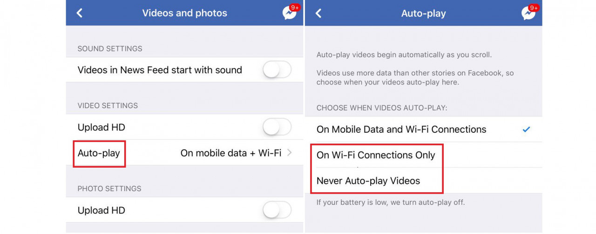Image resolution: width=596 pixels, height=234 pixels.
Task: Tap the blue checkmark beside Mobile Data option
Action: 526,130
